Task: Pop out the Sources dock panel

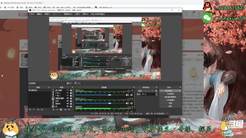Action: pyautogui.click(x=73, y=87)
